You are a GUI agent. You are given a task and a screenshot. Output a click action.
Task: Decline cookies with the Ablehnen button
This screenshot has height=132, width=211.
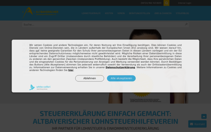click(90, 78)
